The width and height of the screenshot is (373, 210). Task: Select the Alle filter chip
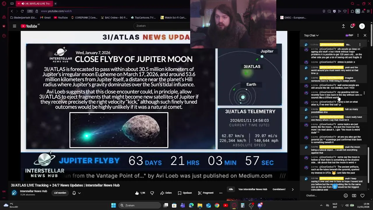[231, 189]
